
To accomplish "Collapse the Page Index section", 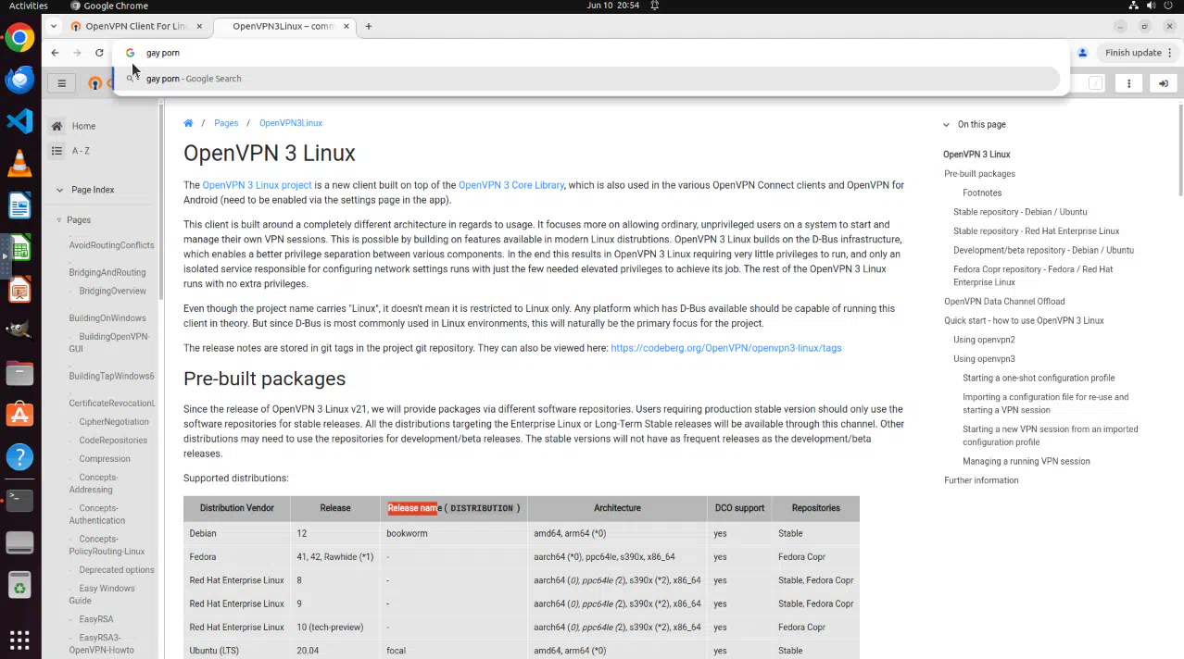I will coord(60,190).
